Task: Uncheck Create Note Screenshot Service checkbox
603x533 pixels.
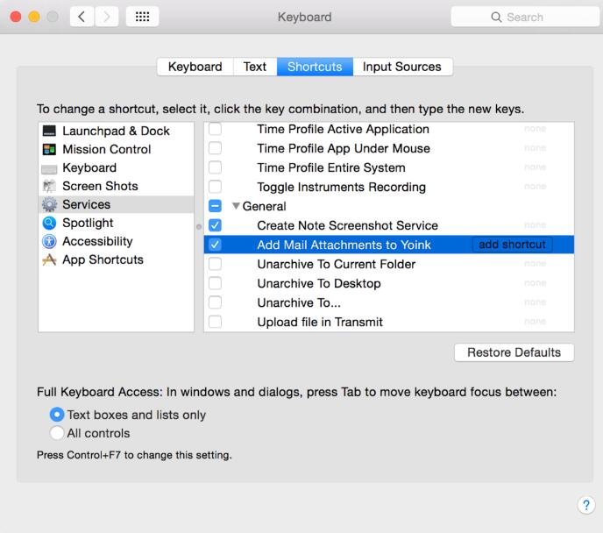Action: (215, 225)
